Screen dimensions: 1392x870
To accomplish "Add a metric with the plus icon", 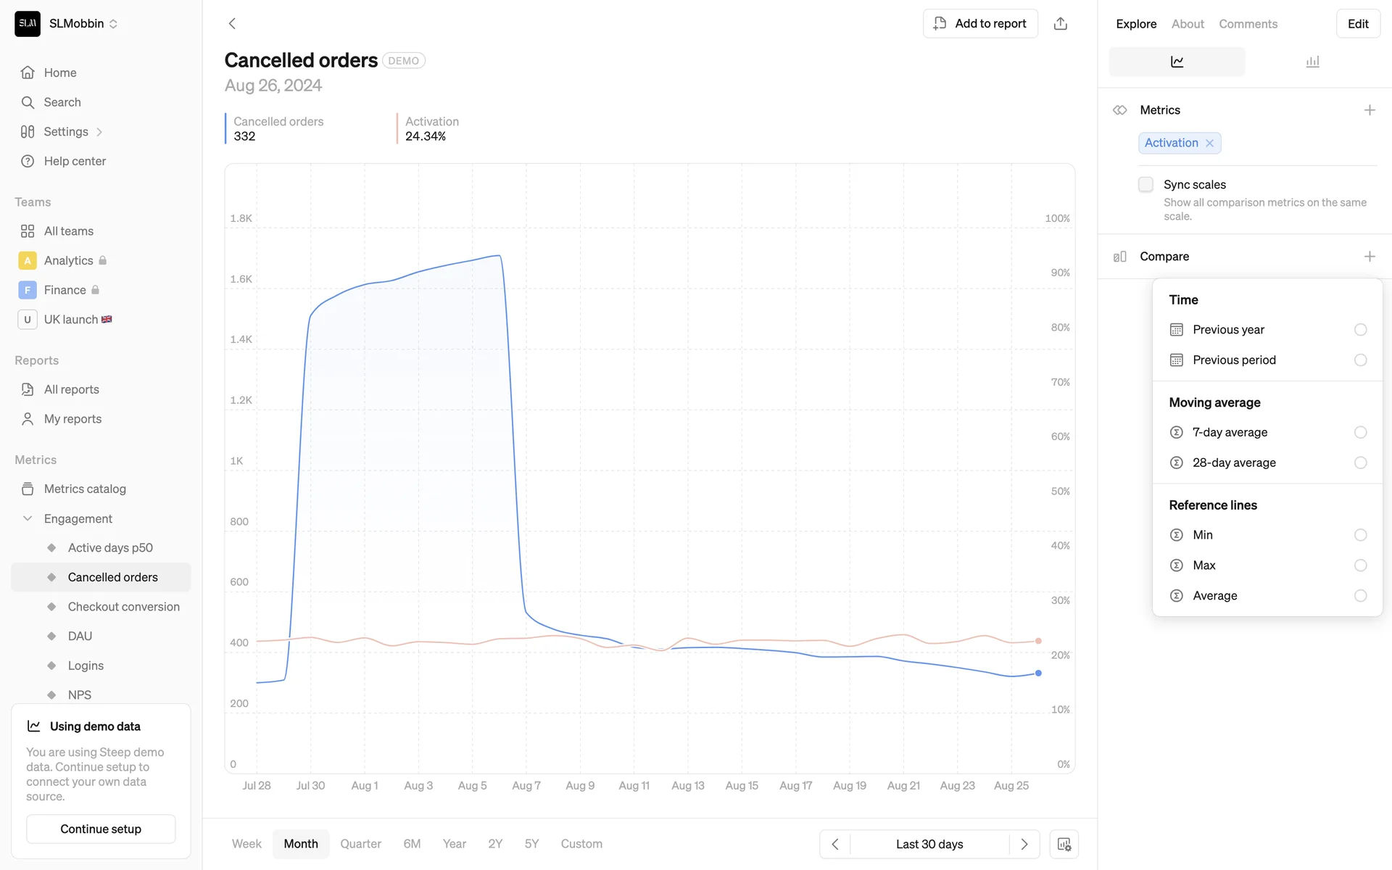I will click(x=1369, y=110).
